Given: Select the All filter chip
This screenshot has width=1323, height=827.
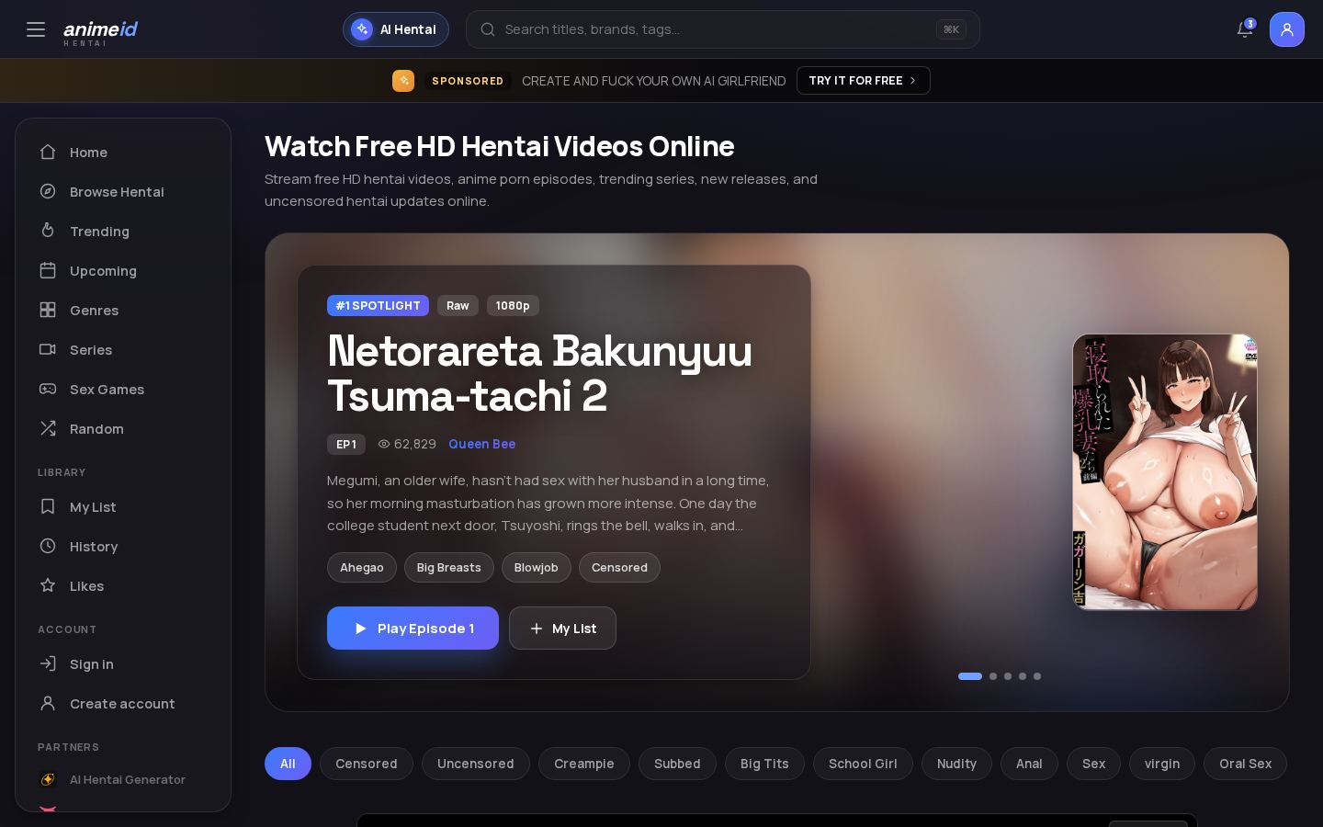Looking at the screenshot, I should [x=288, y=764].
